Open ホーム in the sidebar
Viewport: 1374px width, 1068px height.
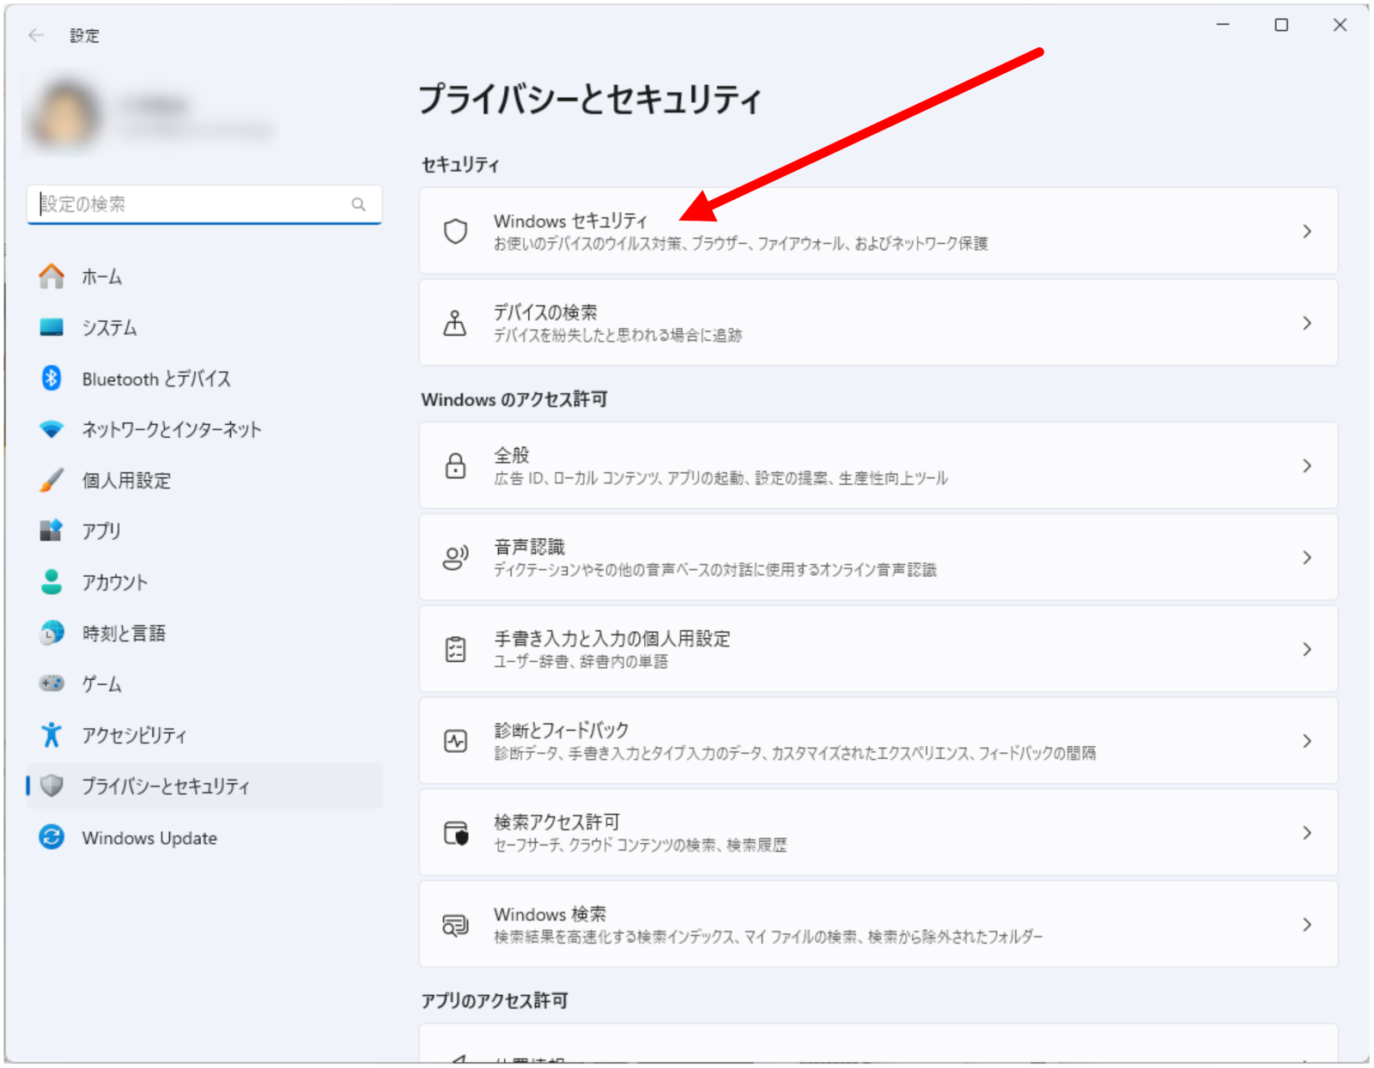[101, 277]
